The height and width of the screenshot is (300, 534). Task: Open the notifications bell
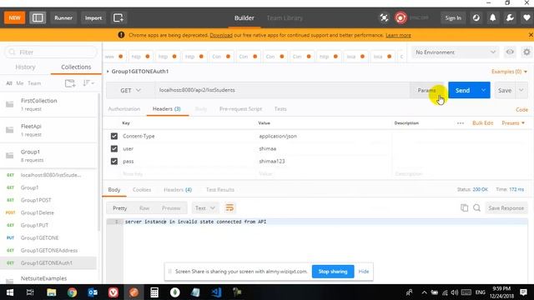[x=493, y=17]
